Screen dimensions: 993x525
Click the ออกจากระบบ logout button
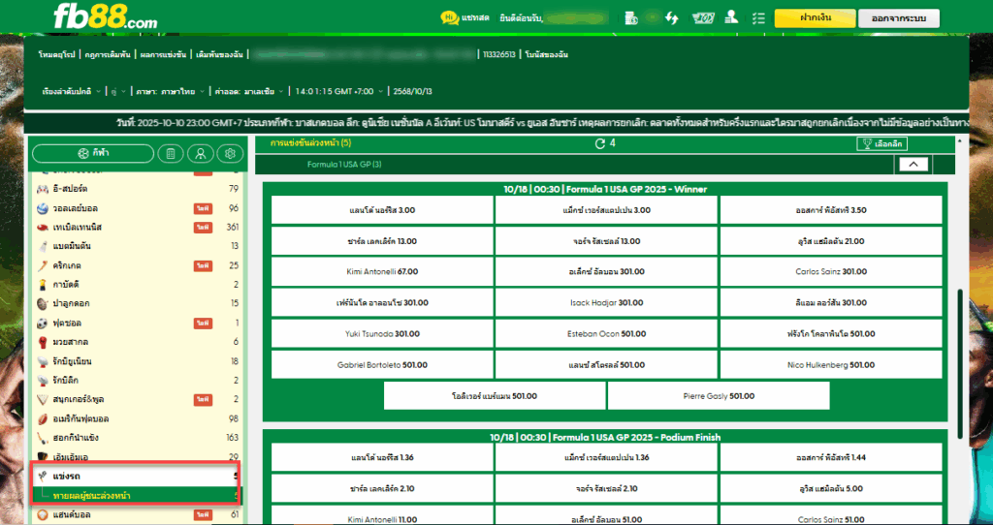(899, 18)
